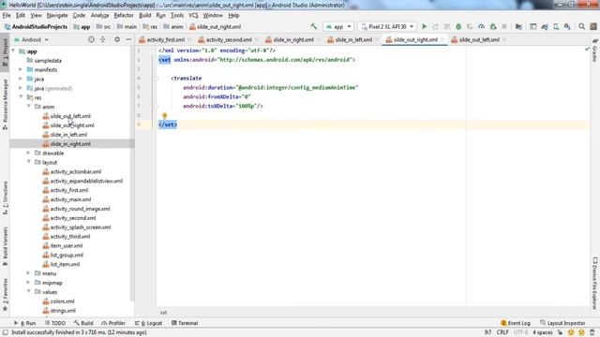
Task: Open Gradle side panel
Action: [x=595, y=51]
